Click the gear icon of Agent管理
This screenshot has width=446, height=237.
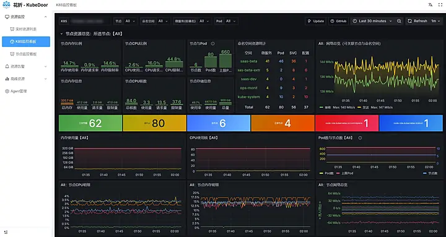7,91
